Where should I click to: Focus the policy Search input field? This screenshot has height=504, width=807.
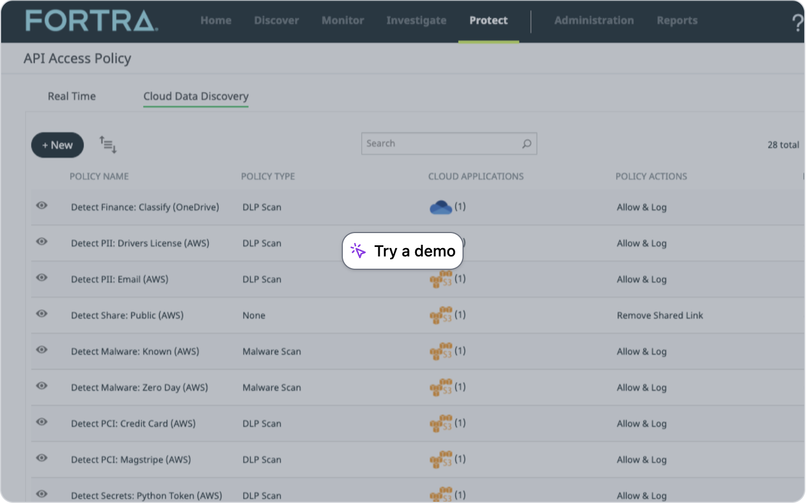[x=441, y=144]
